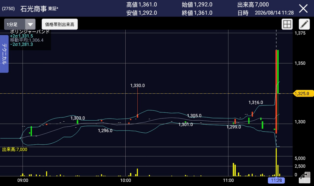Screen dimensions: 314x186
Task: Tap the curved arrow share icon
Action: click(x=304, y=178)
